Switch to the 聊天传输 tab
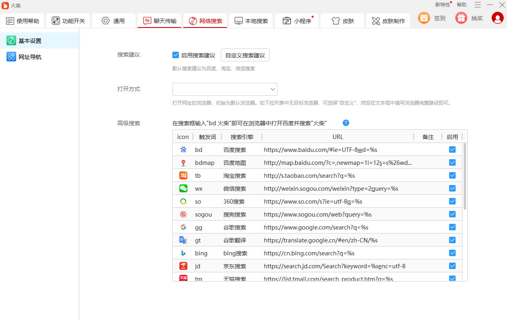The width and height of the screenshot is (507, 320). pyautogui.click(x=159, y=21)
